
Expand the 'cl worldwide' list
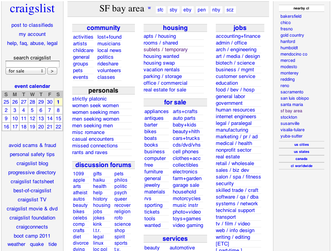301,166
